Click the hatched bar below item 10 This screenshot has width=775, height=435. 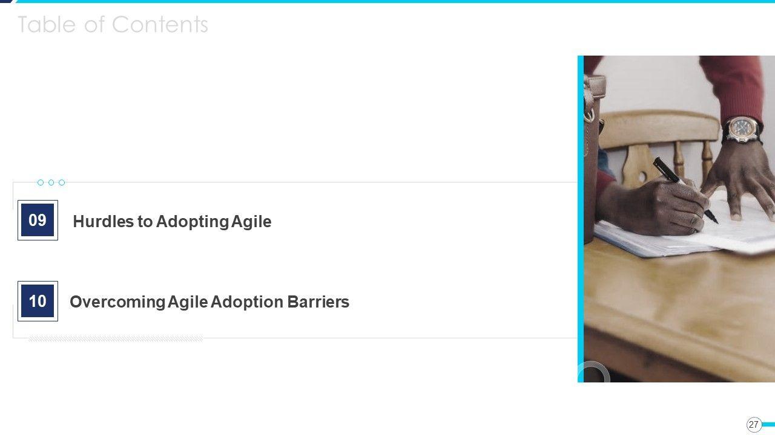[x=116, y=339]
